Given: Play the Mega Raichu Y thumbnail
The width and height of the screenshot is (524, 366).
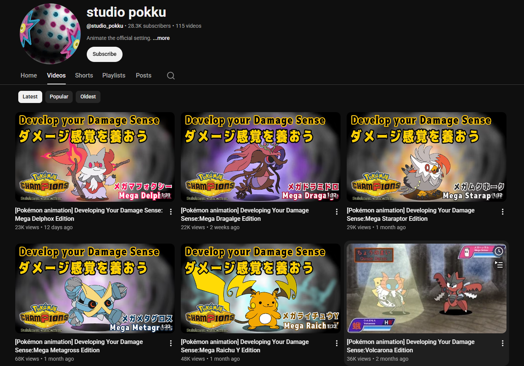Looking at the screenshot, I should [261, 288].
